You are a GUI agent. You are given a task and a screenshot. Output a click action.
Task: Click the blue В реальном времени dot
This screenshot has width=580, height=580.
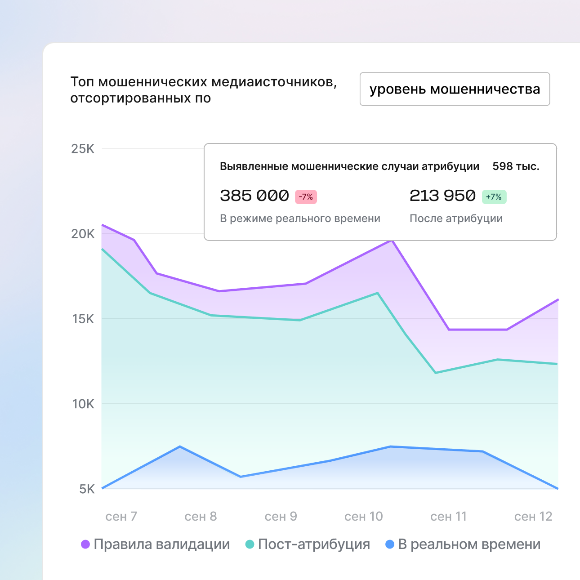[x=390, y=544]
